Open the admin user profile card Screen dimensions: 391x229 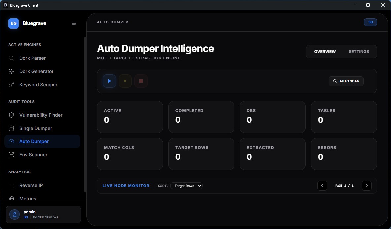43,214
